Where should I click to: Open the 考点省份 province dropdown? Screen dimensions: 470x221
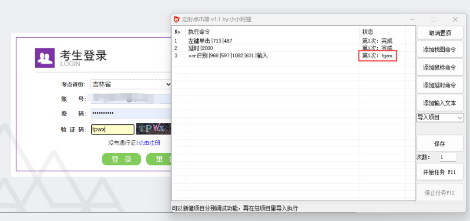pos(131,84)
